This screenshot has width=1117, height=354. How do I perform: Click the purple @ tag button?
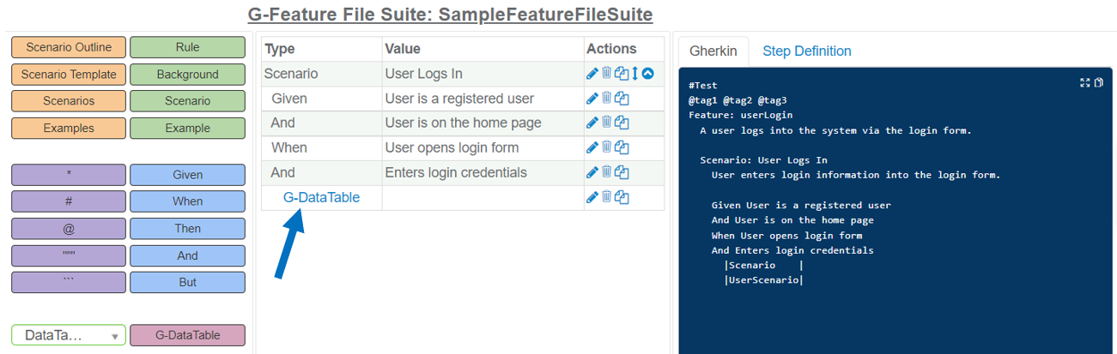tap(69, 228)
